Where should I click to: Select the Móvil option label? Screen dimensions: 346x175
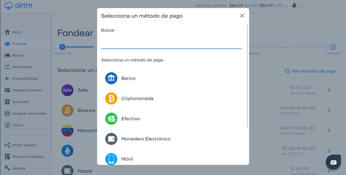(x=127, y=159)
